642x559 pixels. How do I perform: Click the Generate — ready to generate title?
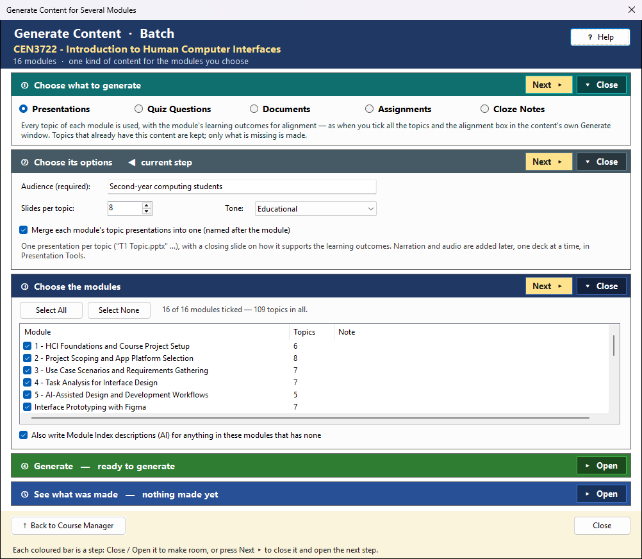click(104, 467)
